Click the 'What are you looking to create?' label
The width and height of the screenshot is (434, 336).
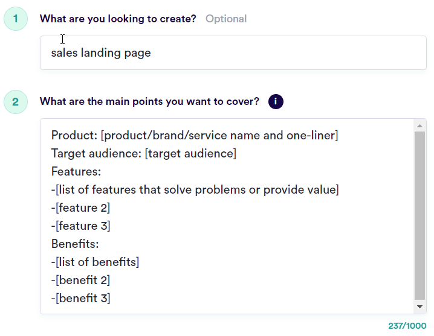coord(118,19)
